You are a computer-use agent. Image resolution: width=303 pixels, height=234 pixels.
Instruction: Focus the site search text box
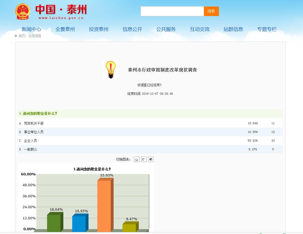pyautogui.click(x=172, y=11)
